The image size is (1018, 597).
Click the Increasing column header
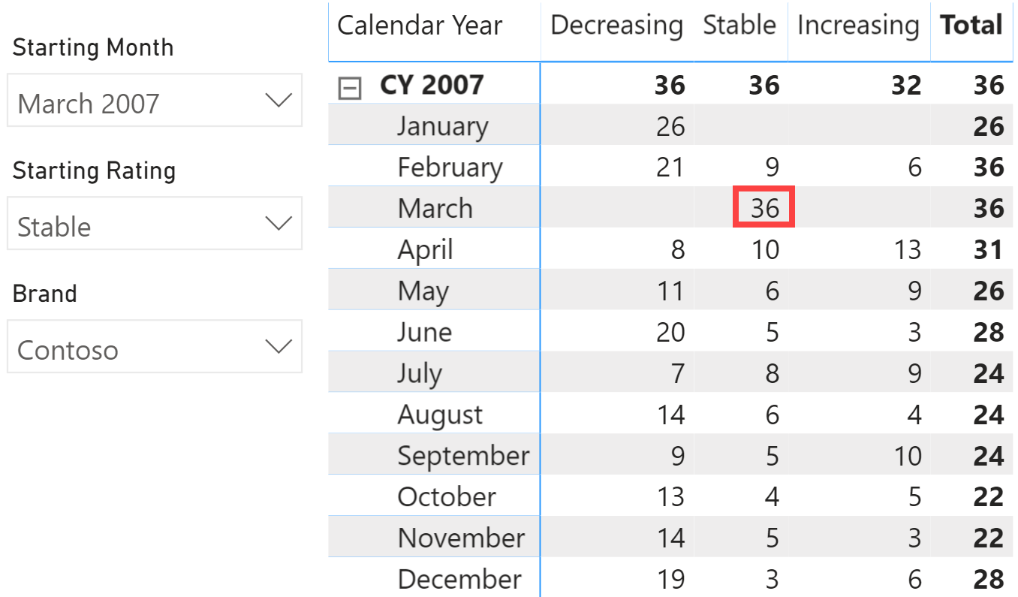tap(858, 26)
